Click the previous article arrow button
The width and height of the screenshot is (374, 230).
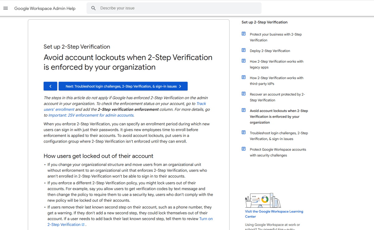(x=50, y=86)
